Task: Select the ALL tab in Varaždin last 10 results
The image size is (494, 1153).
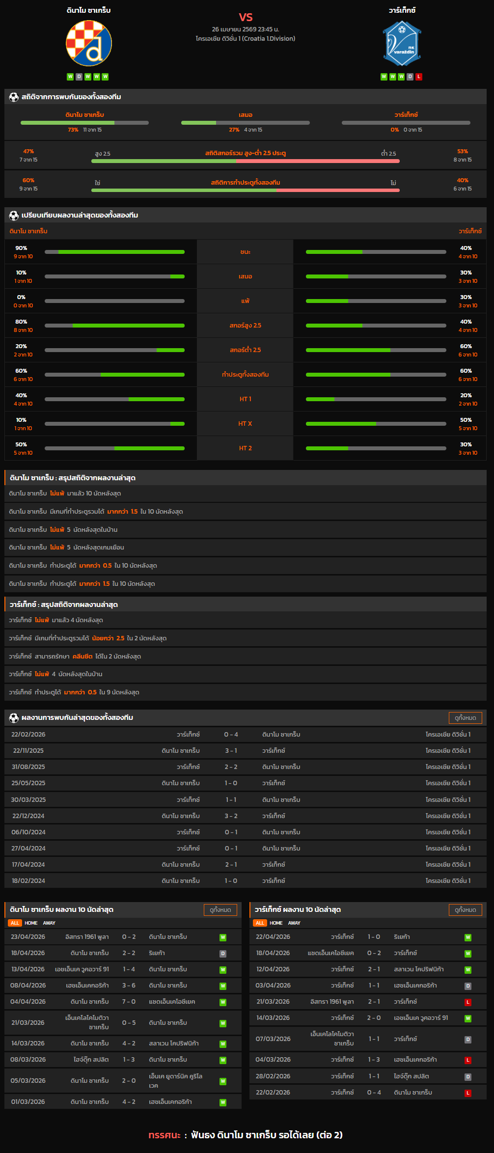Action: (260, 923)
